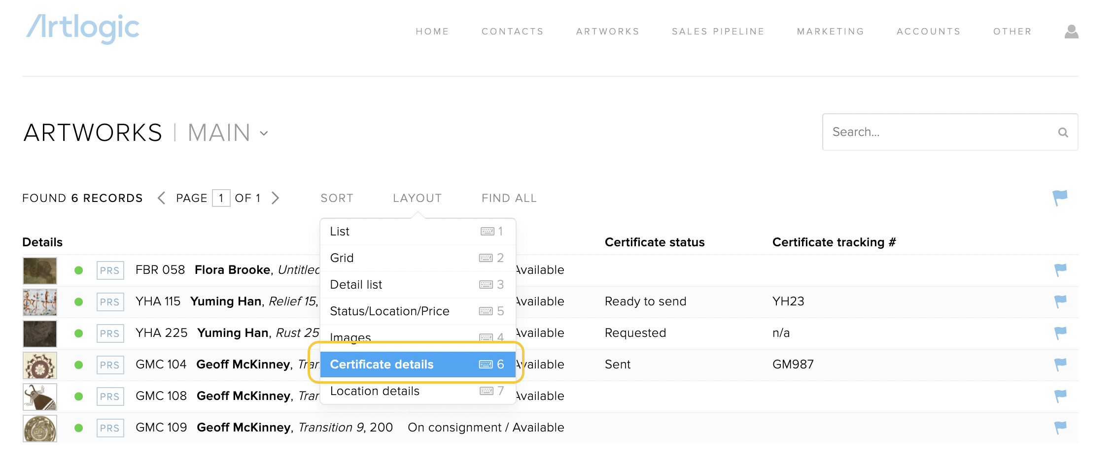Click PRS badge on FBR 058 row
The height and width of the screenshot is (464, 1116).
(110, 270)
